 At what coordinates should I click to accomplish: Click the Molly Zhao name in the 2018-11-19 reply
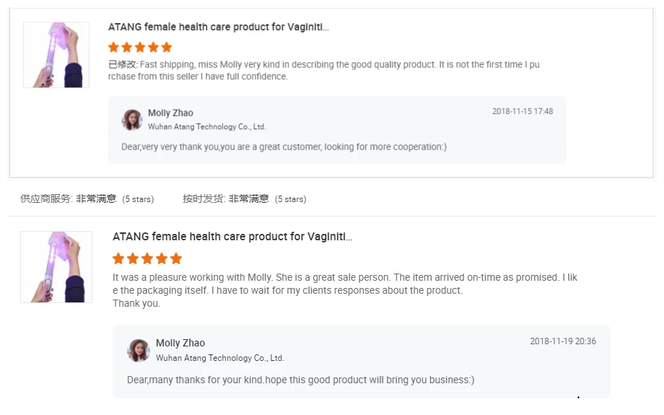(180, 344)
